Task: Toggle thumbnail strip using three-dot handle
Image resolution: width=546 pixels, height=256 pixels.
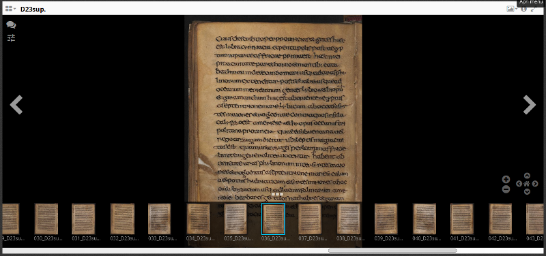Action: coord(277,194)
